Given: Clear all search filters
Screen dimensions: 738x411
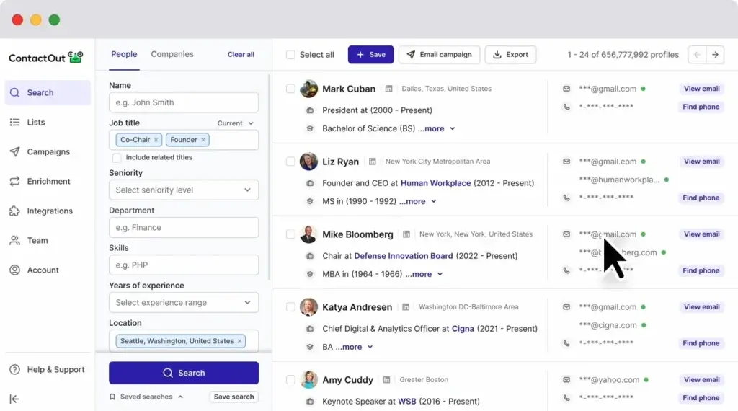Looking at the screenshot, I should point(241,55).
